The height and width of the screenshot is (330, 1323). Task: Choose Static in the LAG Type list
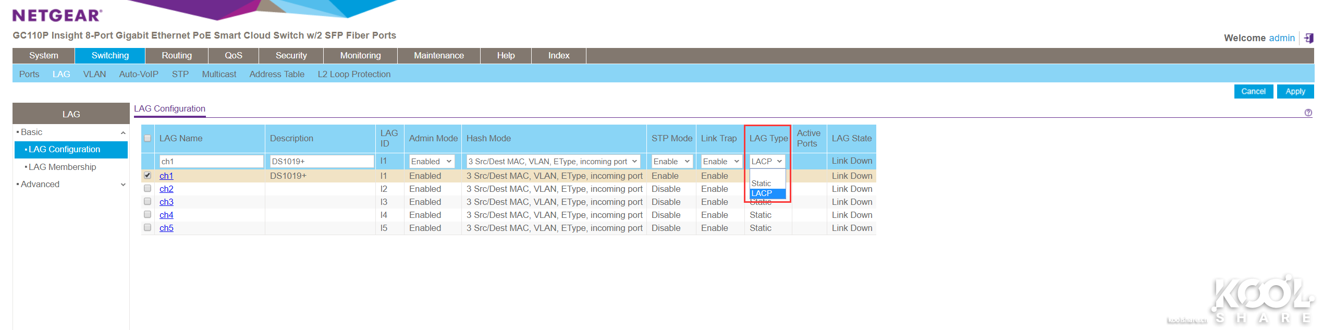click(x=762, y=184)
